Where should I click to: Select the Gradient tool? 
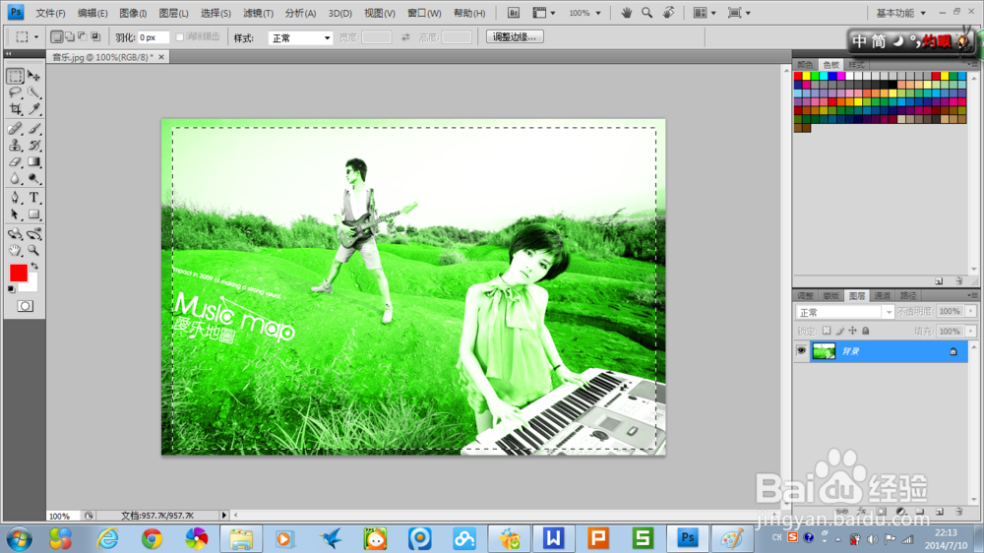tap(33, 162)
